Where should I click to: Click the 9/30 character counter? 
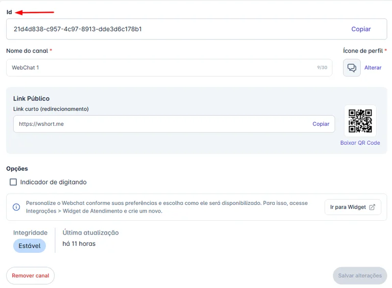322,67
